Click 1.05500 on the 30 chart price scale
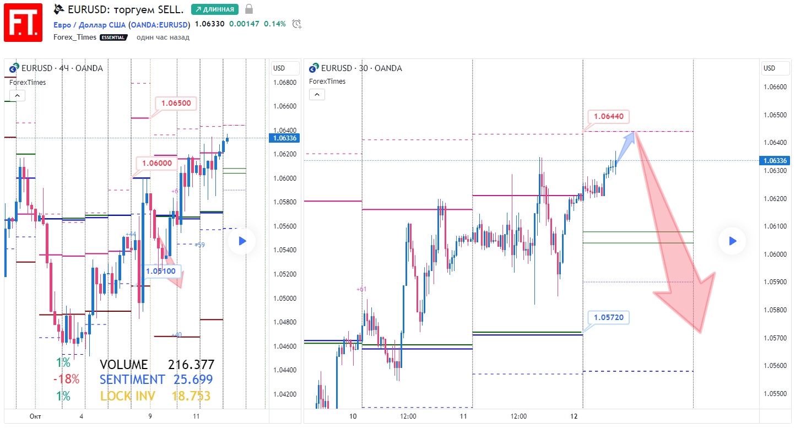 pos(775,393)
